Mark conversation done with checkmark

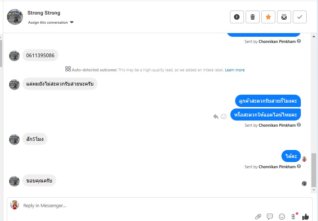pyautogui.click(x=300, y=17)
